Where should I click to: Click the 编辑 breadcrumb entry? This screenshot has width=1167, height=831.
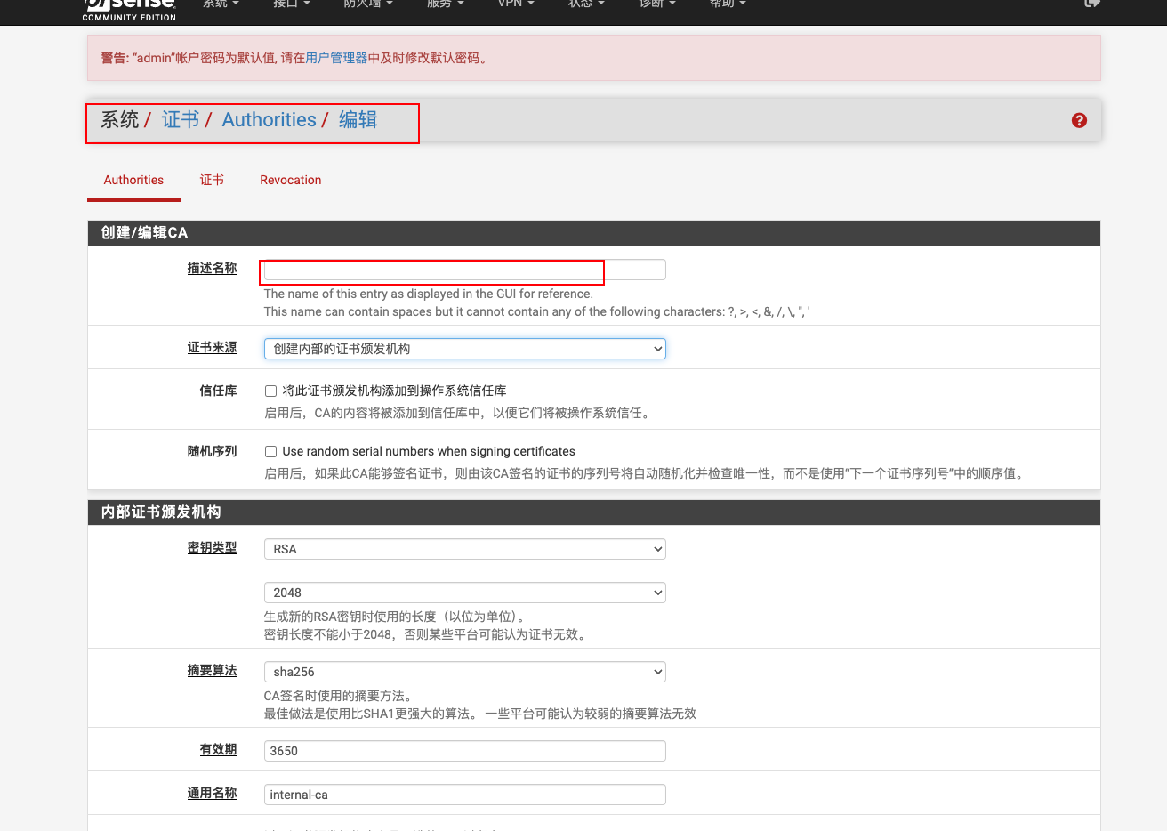(x=358, y=119)
